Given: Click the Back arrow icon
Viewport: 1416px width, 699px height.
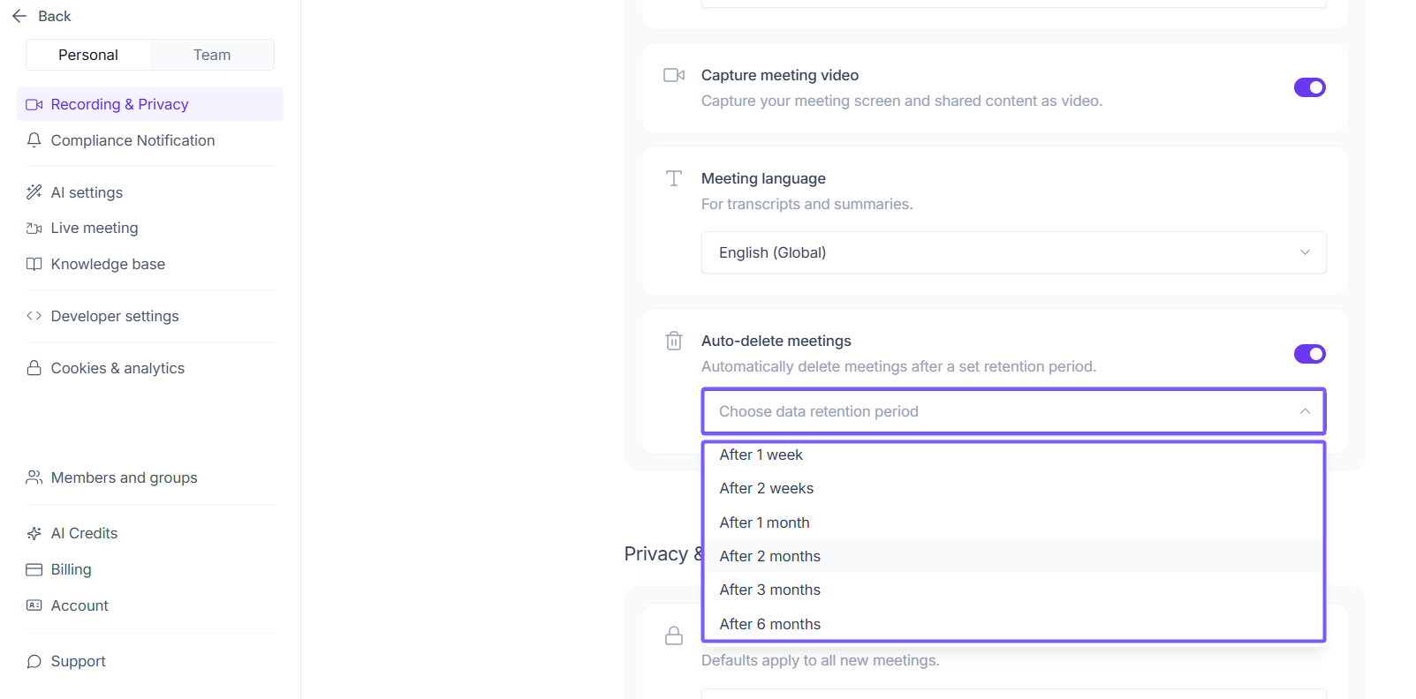Looking at the screenshot, I should (x=19, y=16).
